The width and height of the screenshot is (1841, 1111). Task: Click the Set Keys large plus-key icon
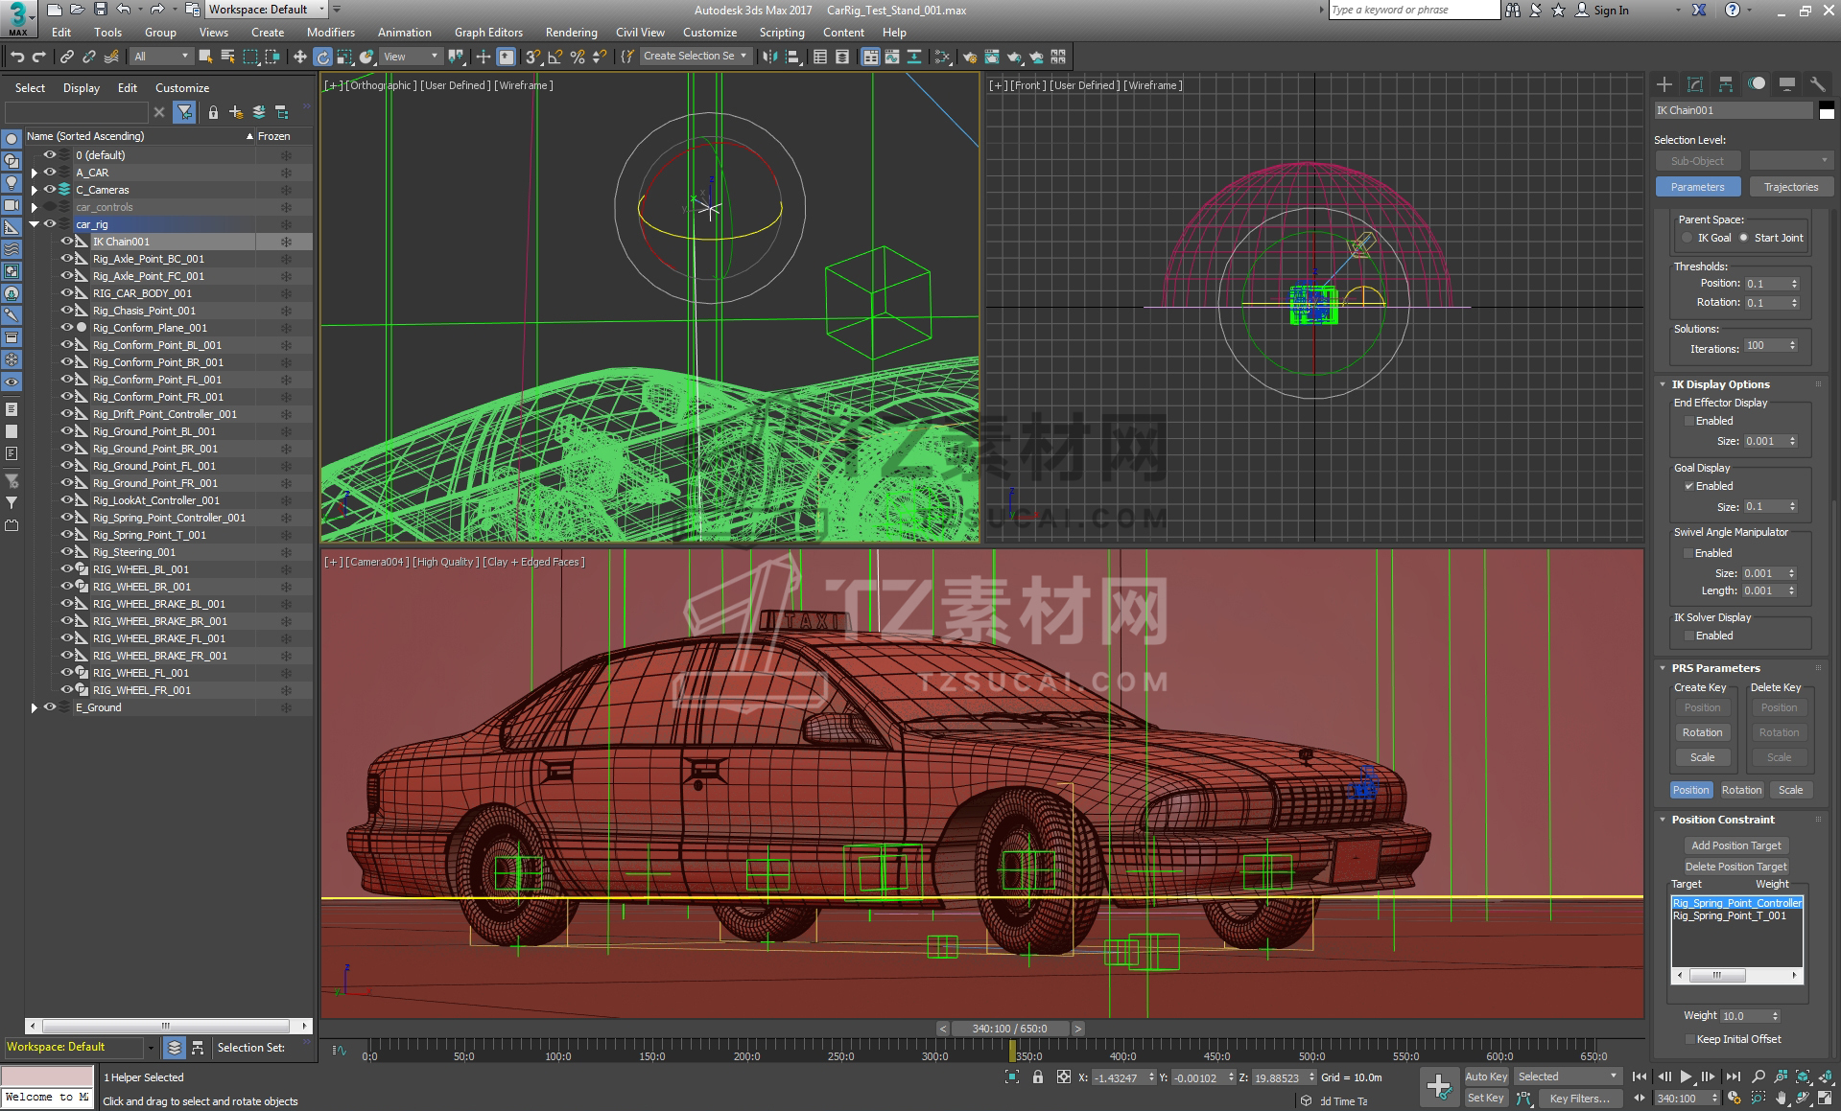pyautogui.click(x=1438, y=1086)
